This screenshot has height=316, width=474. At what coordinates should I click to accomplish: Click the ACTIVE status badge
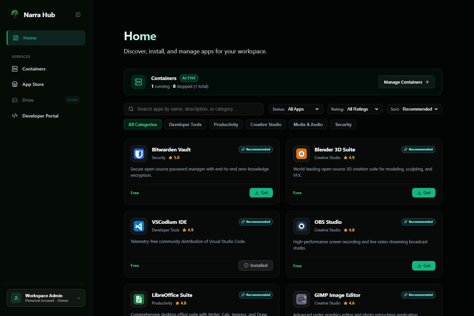pos(189,78)
